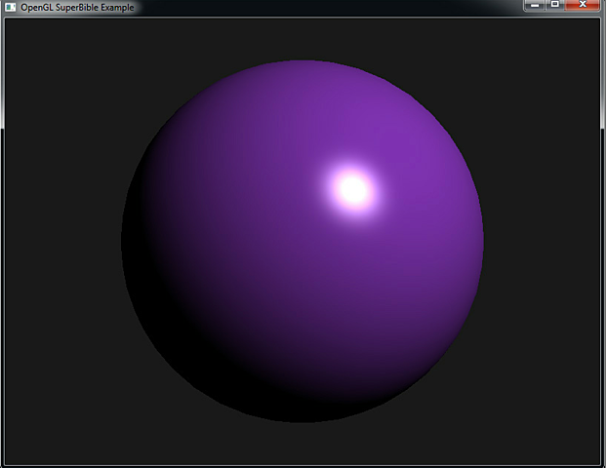Click the "OpenGL SuperBible Example" title text
Image resolution: width=607 pixels, height=468 pixels.
pyautogui.click(x=77, y=8)
